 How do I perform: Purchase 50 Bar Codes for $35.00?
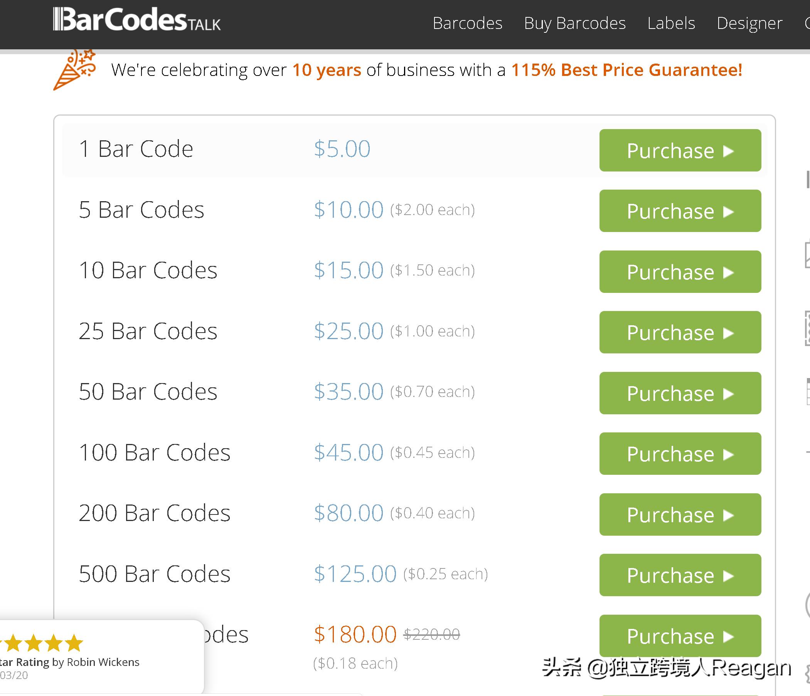680,393
